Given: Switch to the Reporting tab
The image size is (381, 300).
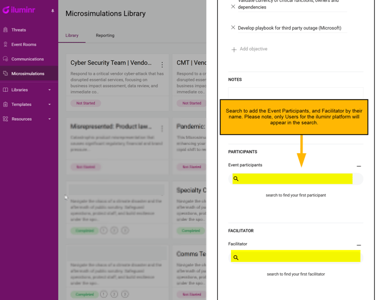Looking at the screenshot, I should pyautogui.click(x=105, y=35).
